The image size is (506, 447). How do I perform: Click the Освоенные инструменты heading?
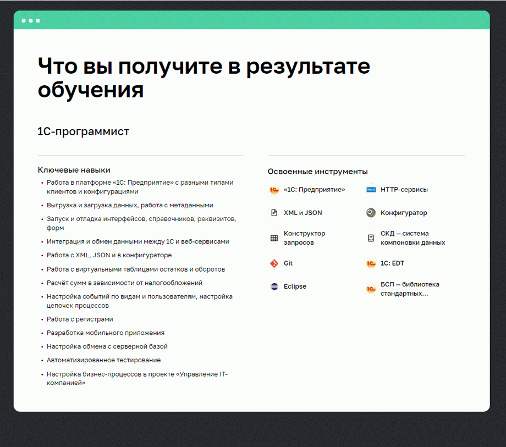click(317, 172)
